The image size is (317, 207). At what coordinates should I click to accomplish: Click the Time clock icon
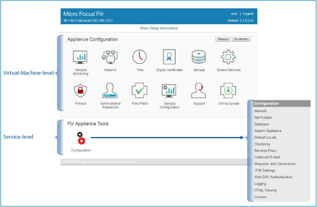(x=139, y=57)
